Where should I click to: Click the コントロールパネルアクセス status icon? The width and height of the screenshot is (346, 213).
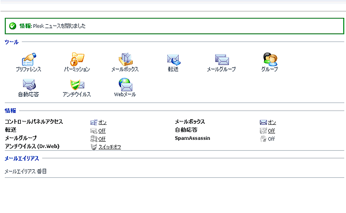click(94, 122)
